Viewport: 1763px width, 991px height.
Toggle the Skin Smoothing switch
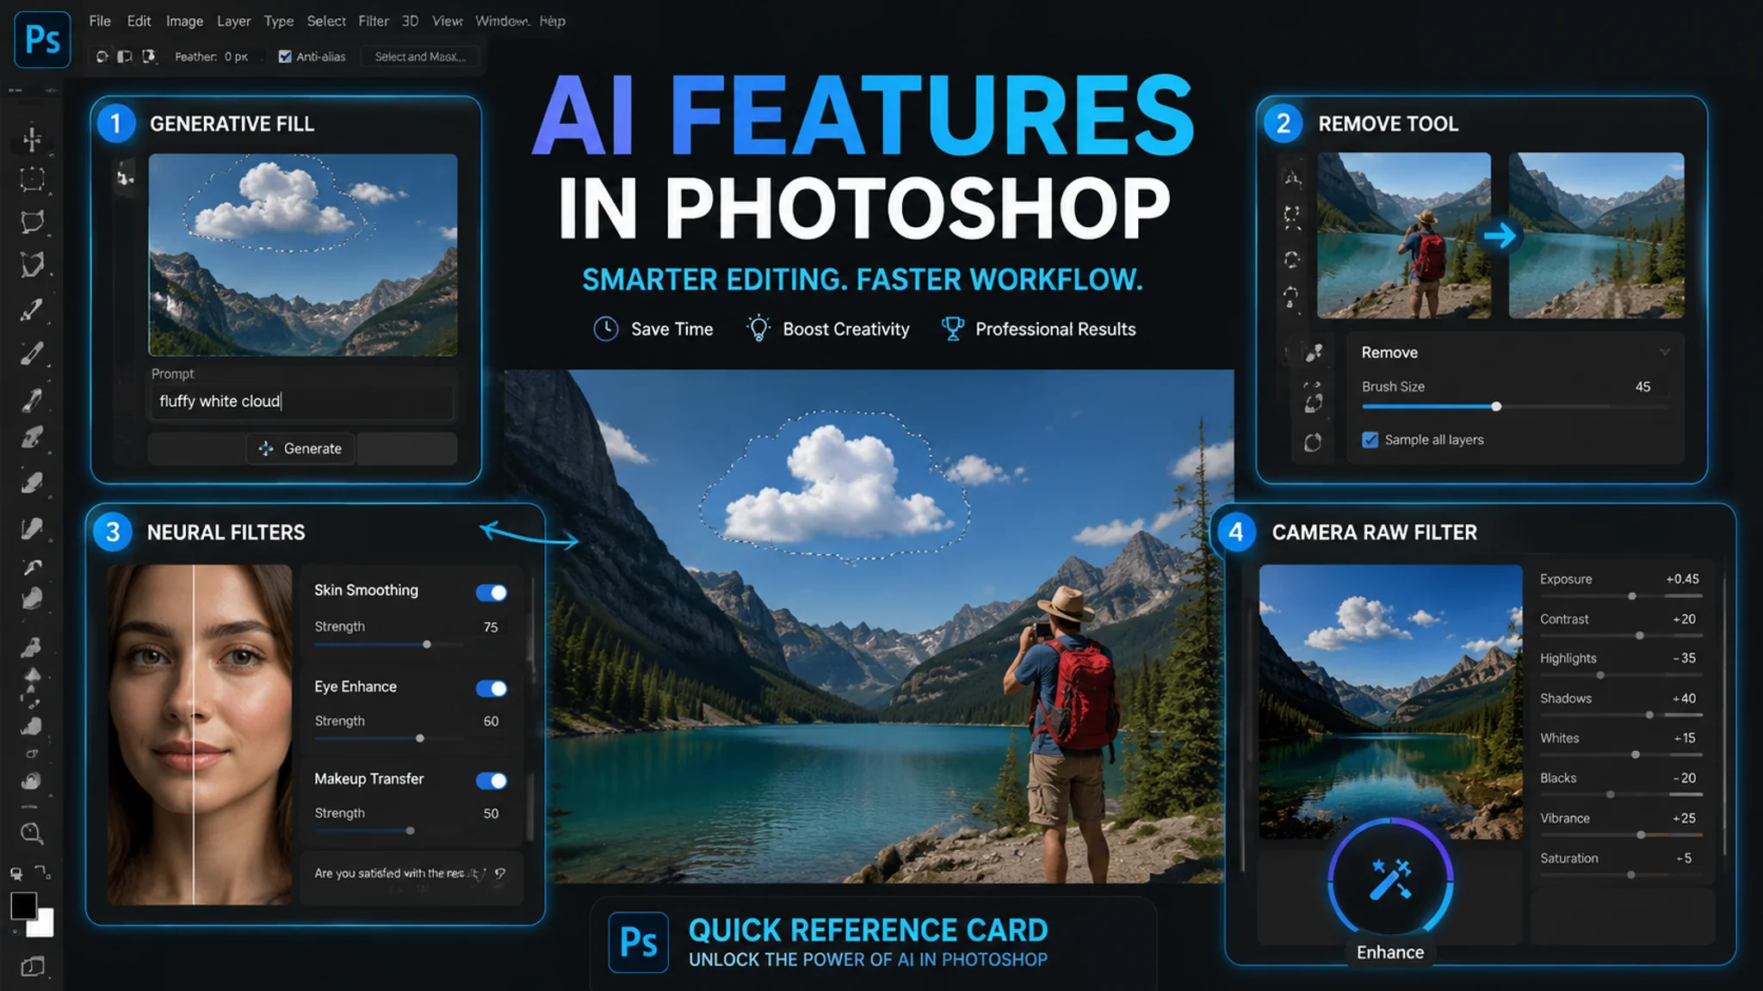[492, 593]
